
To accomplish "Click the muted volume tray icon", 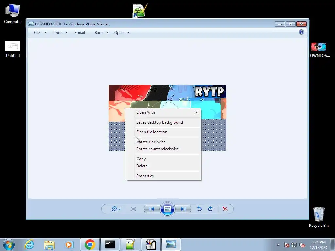I will [x=302, y=245].
